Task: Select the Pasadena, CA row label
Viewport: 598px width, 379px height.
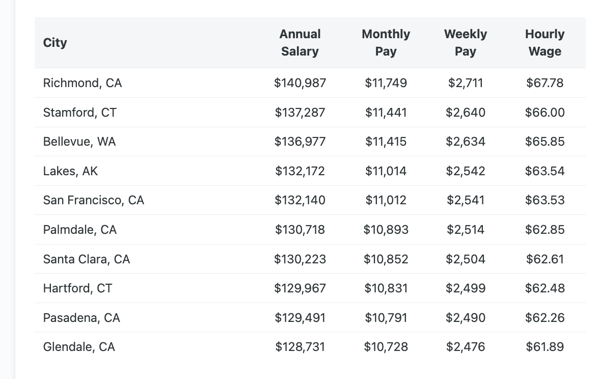Action: [x=81, y=318]
